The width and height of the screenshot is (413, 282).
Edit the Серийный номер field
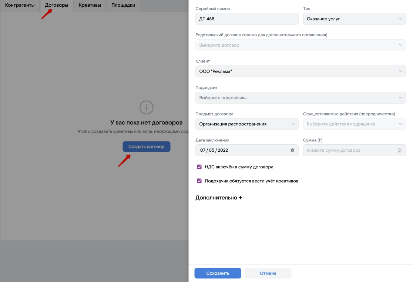tap(247, 19)
